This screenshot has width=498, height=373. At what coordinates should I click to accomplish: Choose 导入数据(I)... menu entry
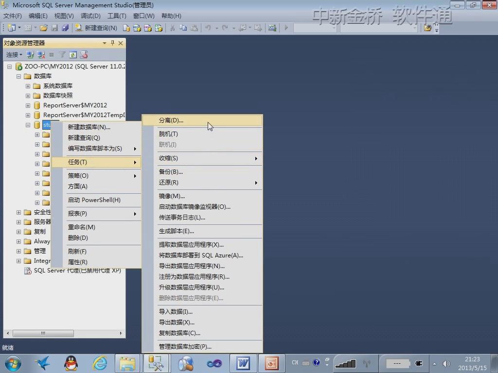pos(202,312)
